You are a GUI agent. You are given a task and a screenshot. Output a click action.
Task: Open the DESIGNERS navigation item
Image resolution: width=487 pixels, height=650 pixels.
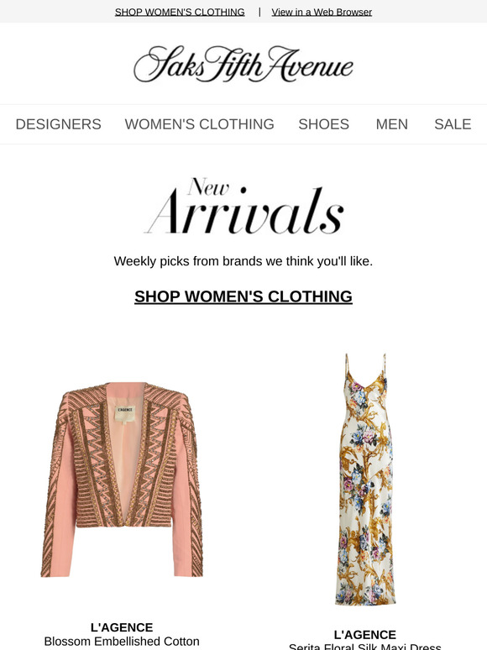pos(59,124)
